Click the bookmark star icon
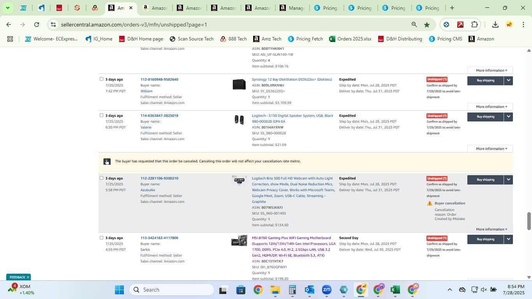The height and width of the screenshot is (299, 532). [x=427, y=25]
